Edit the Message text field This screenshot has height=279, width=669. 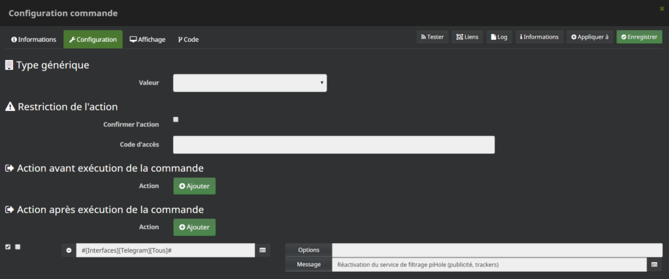(489, 265)
